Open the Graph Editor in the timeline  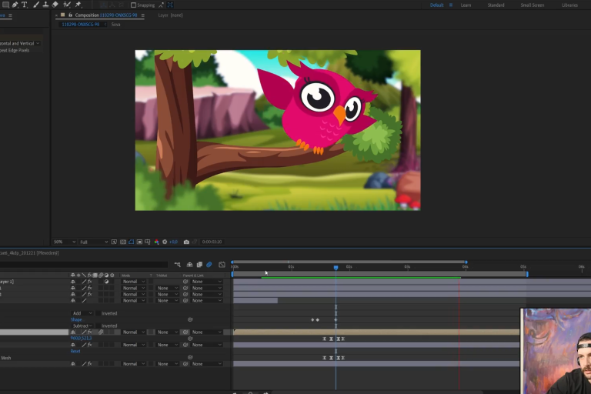pyautogui.click(x=222, y=265)
